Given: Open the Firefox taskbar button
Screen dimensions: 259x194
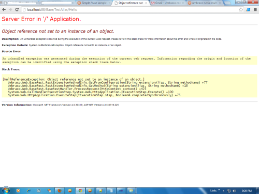Looking at the screenshot, I should [60, 190].
